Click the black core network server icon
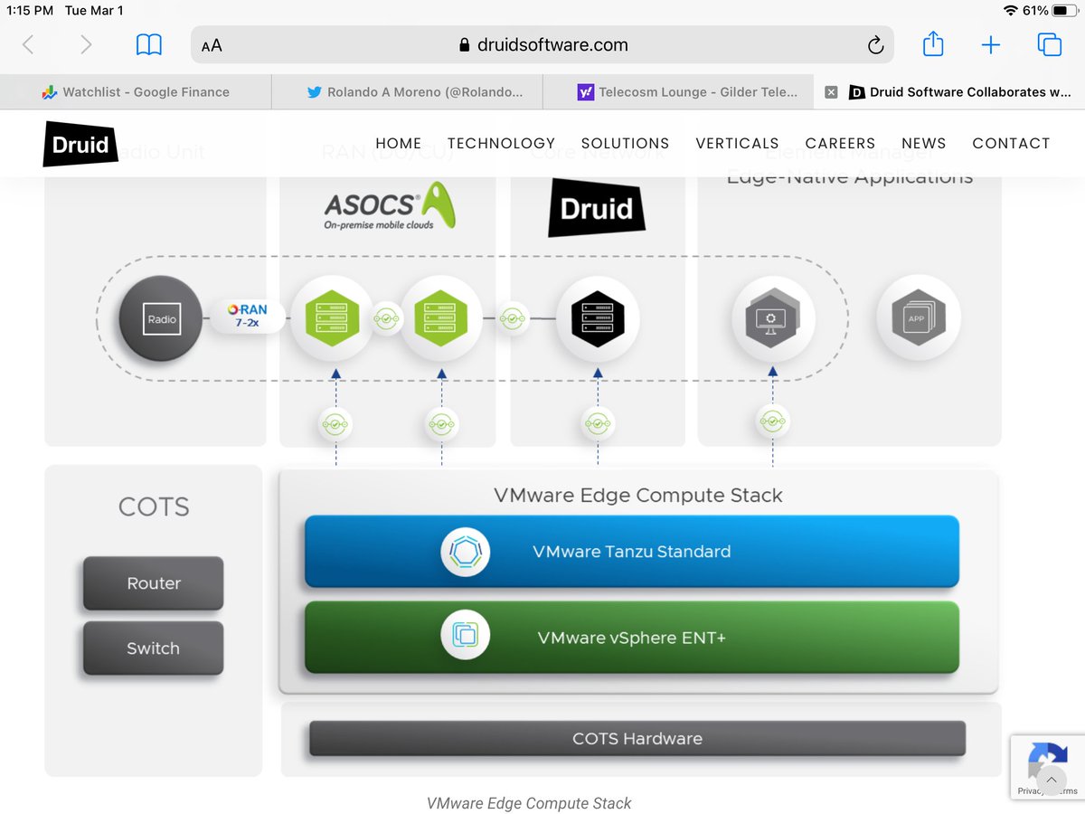The width and height of the screenshot is (1085, 814). [598, 318]
